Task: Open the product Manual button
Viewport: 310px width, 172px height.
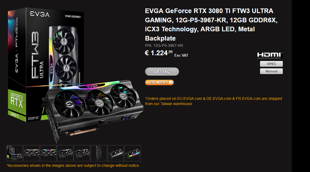Action: tap(271, 71)
